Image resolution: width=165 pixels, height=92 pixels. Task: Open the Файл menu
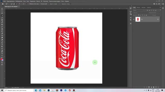pyautogui.click(x=5, y=1)
